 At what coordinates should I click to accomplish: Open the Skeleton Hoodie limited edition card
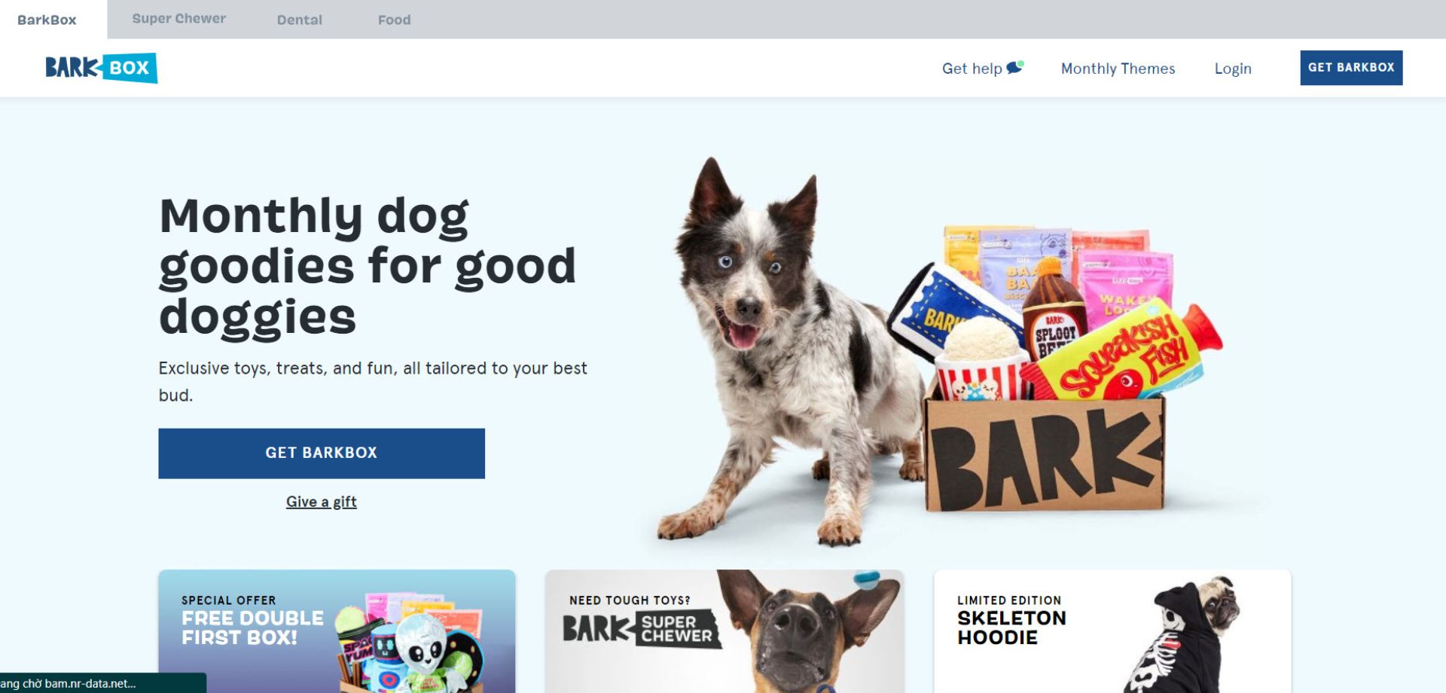pos(1112,631)
